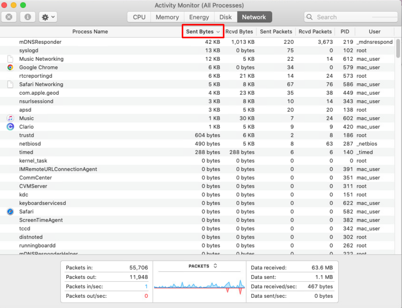
Task: Switch to the CPU tab
Action: [139, 17]
